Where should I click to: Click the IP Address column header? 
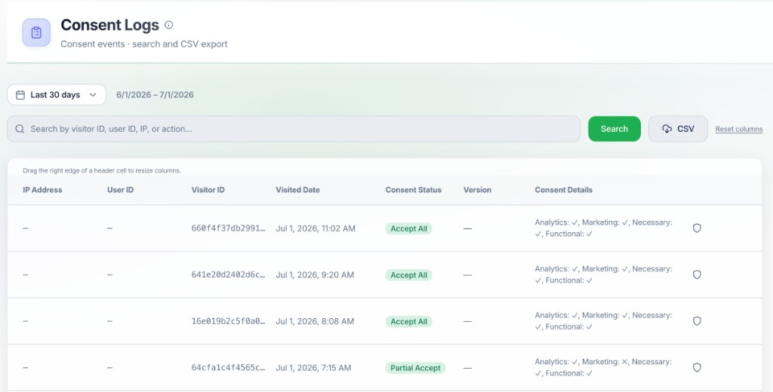click(x=42, y=190)
